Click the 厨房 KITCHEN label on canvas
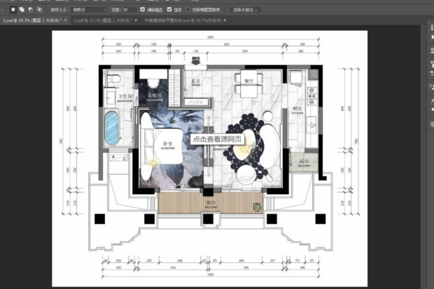 click(297, 110)
